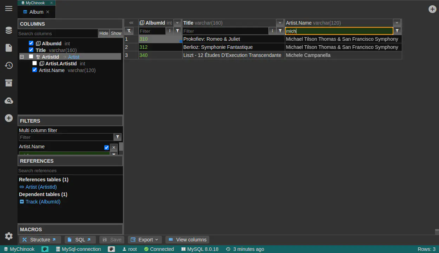Open settings gear in sidebar

click(x=9, y=236)
